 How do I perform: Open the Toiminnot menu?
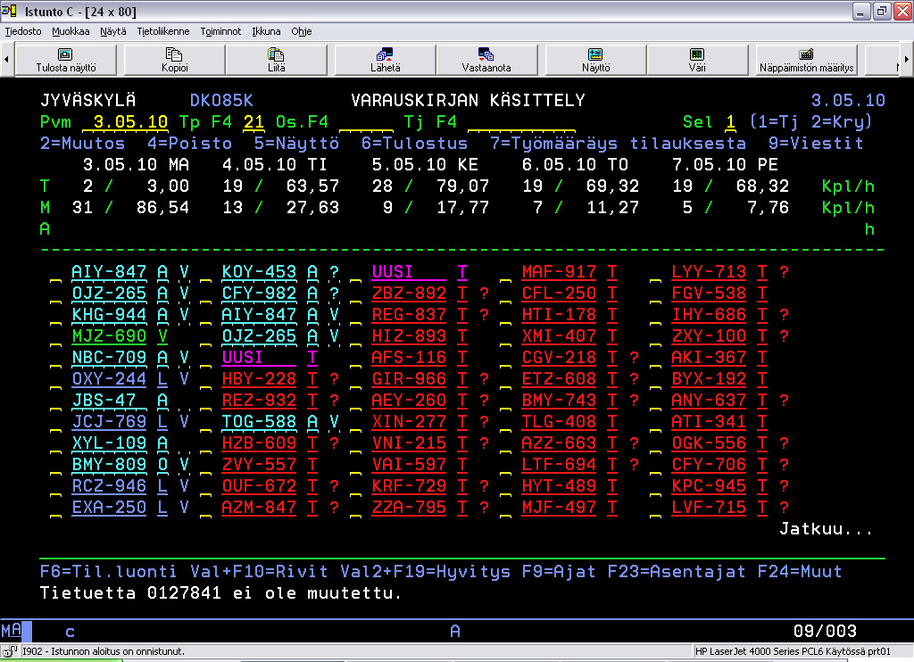[x=220, y=31]
